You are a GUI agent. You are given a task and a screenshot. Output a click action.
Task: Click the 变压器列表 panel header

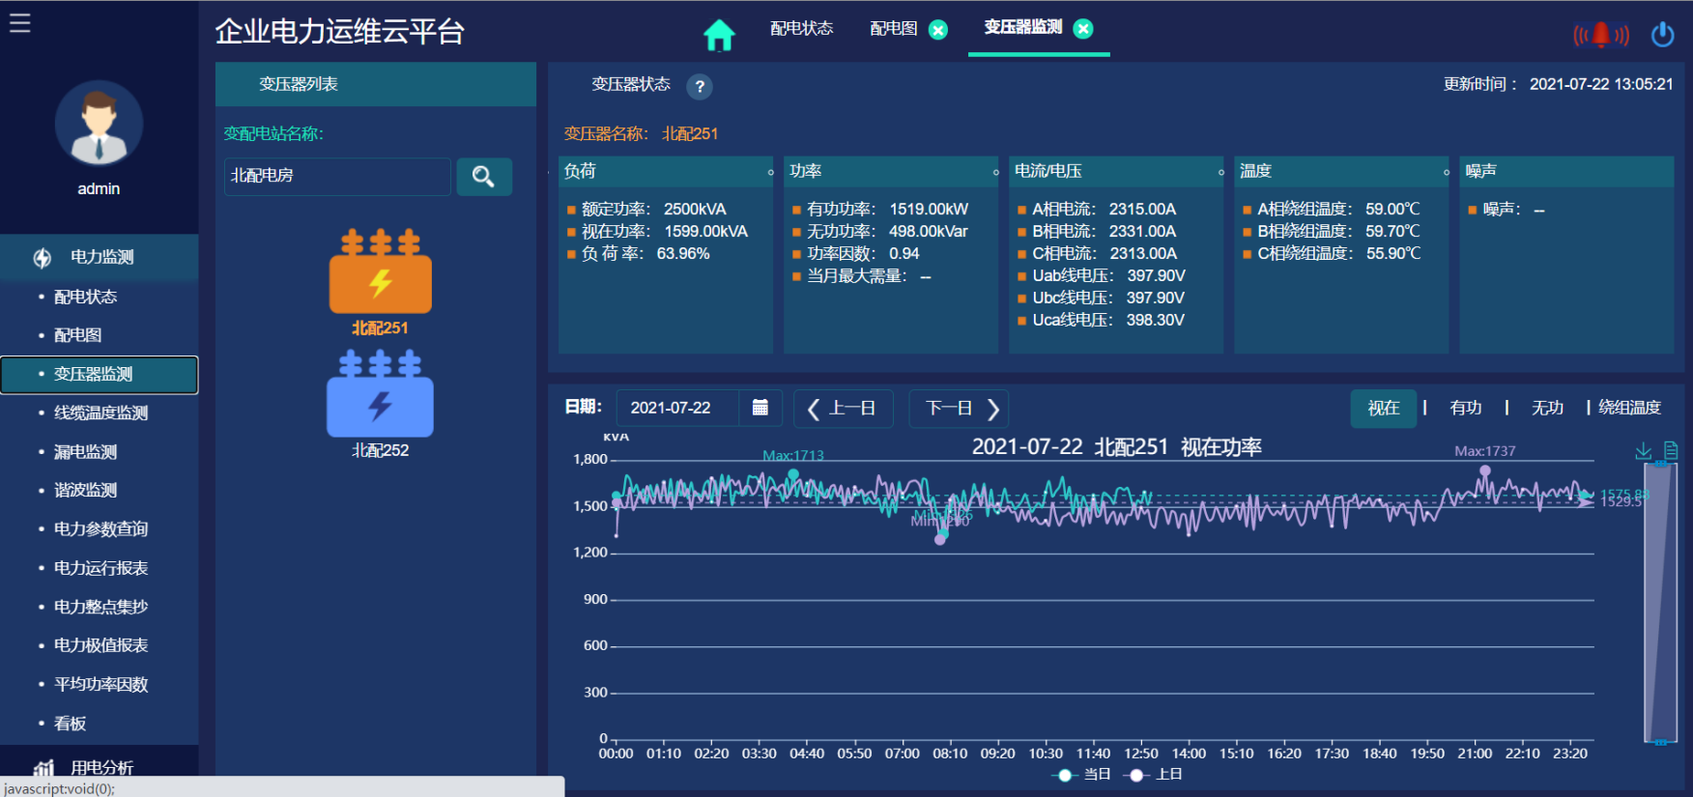[x=376, y=84]
